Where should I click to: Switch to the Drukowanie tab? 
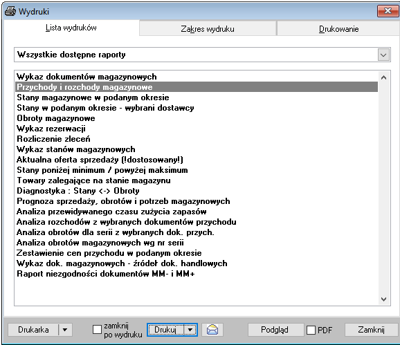pos(339,29)
